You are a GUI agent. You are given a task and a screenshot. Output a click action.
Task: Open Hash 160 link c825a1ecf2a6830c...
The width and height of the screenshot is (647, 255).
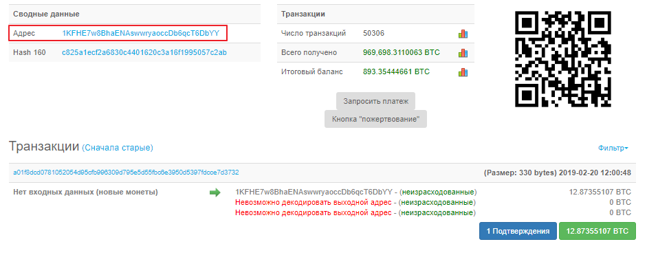coord(144,52)
